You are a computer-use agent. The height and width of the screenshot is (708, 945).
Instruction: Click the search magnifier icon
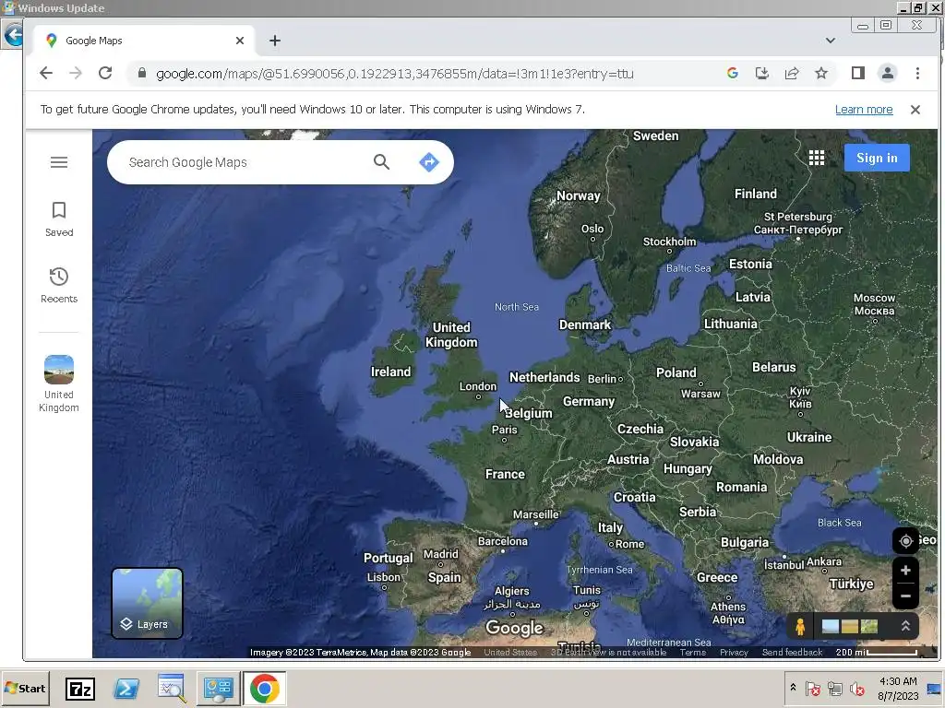(x=381, y=161)
